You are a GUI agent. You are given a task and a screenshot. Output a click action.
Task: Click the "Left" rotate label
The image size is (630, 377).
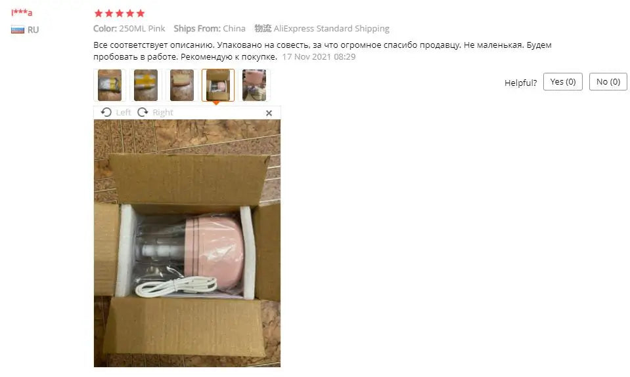coord(124,113)
